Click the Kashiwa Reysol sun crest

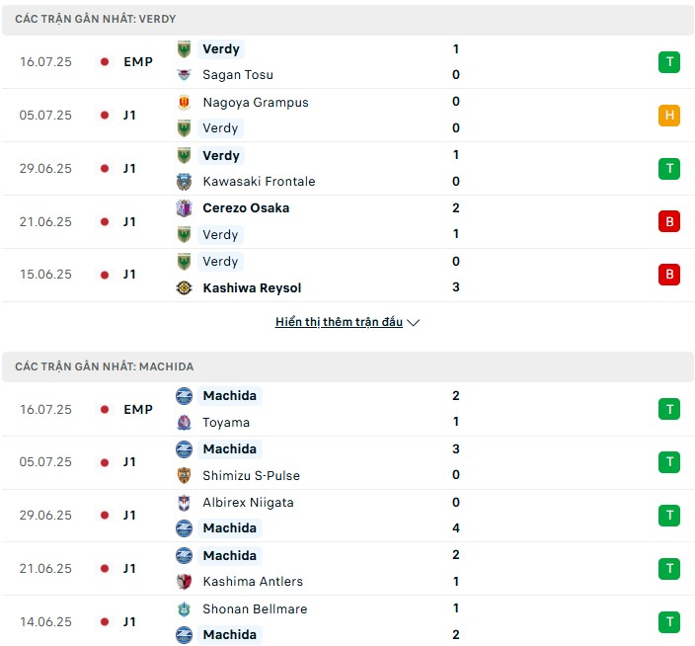(184, 287)
